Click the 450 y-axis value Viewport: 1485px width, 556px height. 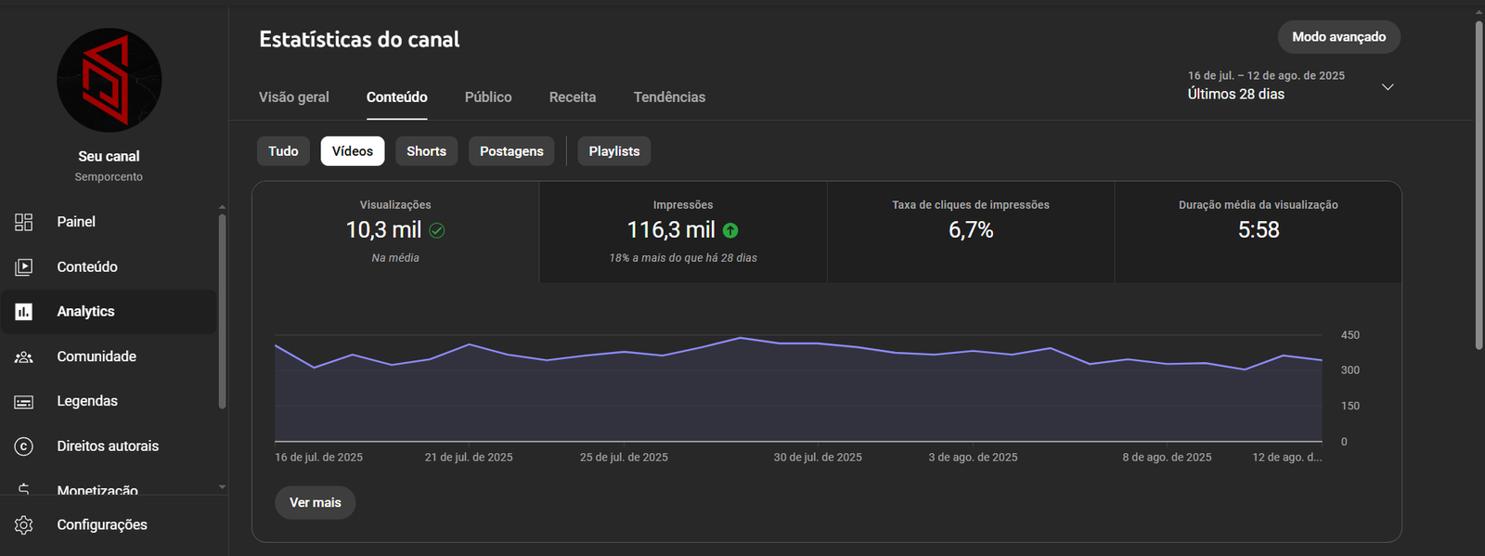pos(1350,336)
